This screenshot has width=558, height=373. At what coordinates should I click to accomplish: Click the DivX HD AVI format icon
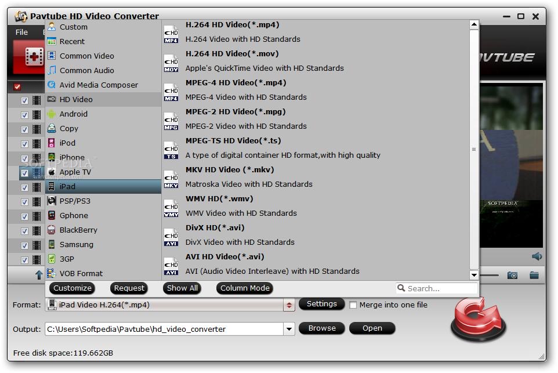click(x=171, y=237)
